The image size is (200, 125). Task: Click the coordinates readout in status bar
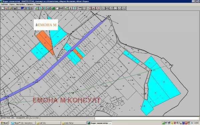coord(15,118)
